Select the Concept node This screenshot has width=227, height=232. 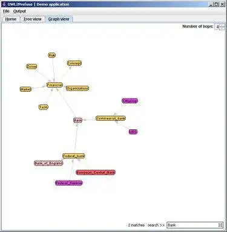pos(74,63)
